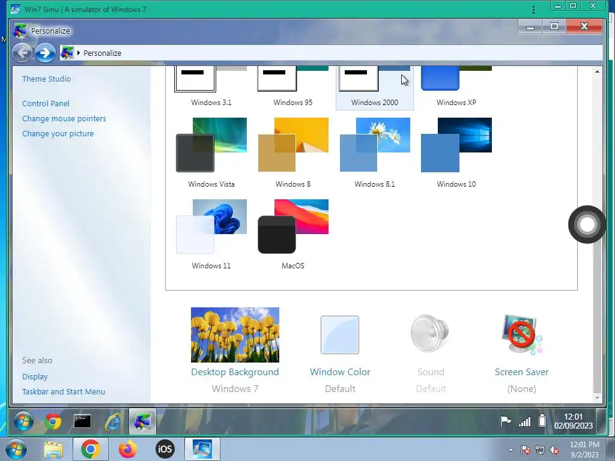Open Taskbar and Start Menu link
Image resolution: width=615 pixels, height=461 pixels.
[64, 391]
